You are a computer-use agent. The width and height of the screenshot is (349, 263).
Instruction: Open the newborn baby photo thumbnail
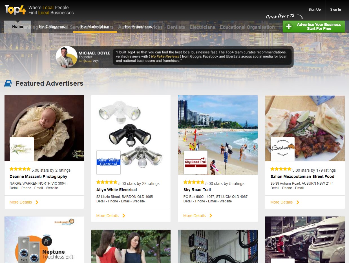coord(44,121)
